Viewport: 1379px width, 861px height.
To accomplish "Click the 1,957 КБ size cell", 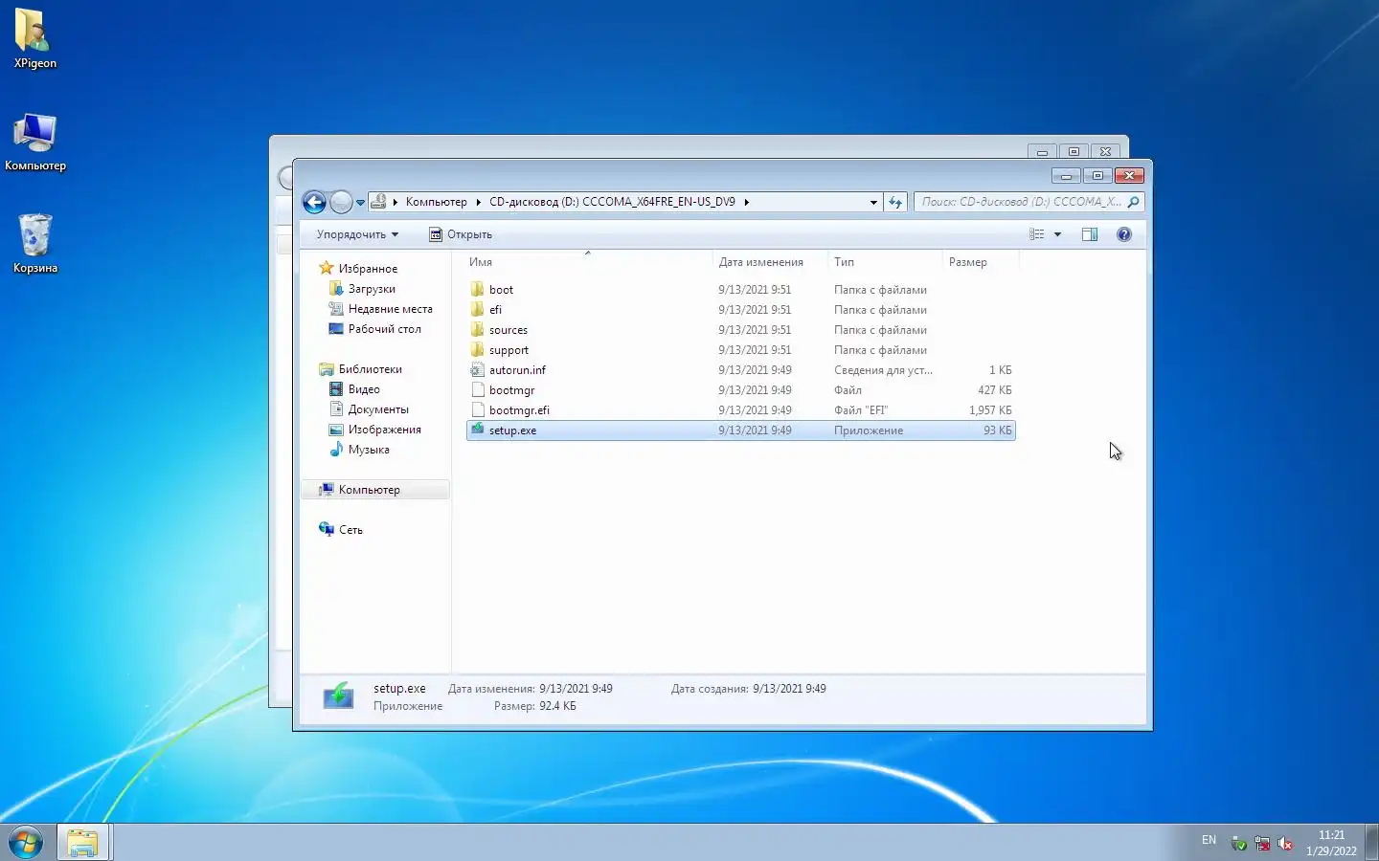I will [990, 410].
